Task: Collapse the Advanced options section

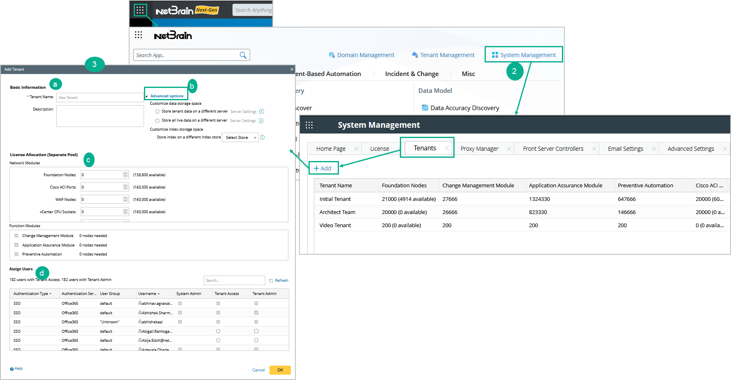Action: (x=147, y=96)
